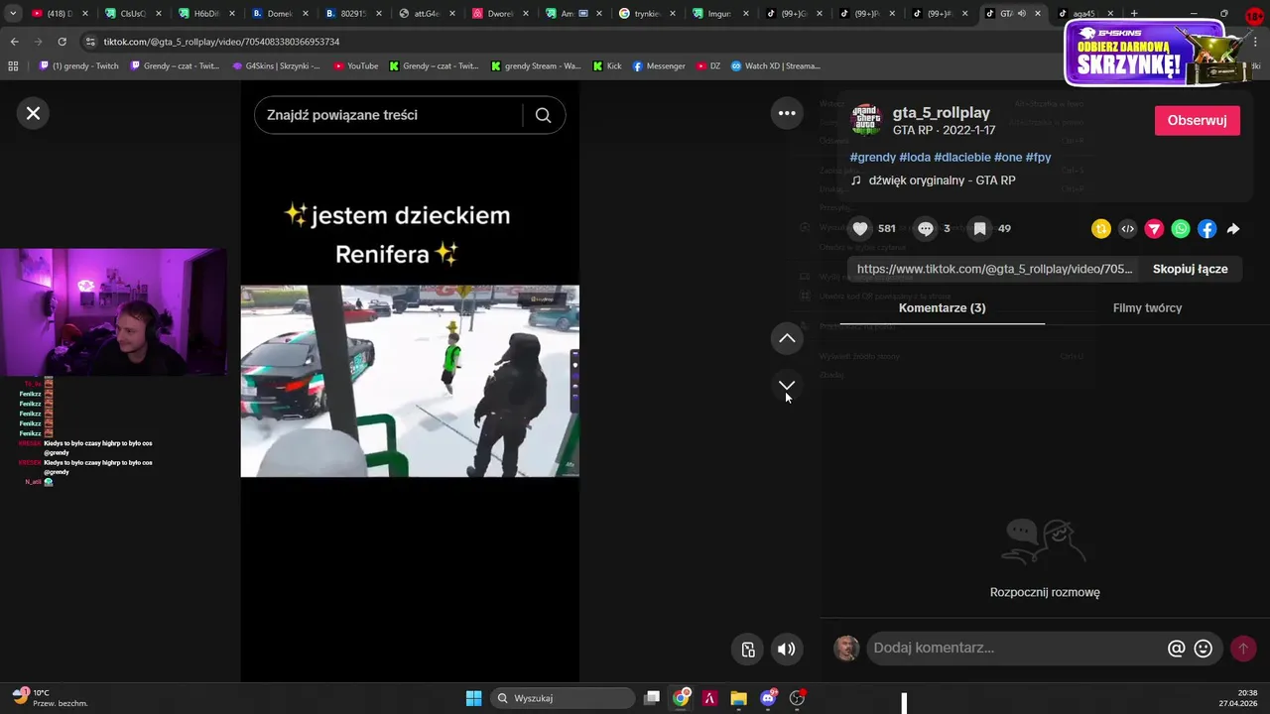Click the Wyszukaj taskbar search box

click(563, 698)
